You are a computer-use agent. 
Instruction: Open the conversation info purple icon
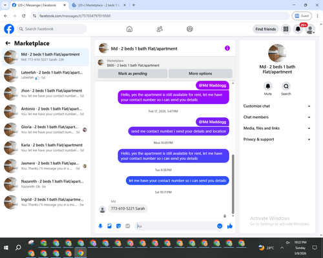point(227,48)
